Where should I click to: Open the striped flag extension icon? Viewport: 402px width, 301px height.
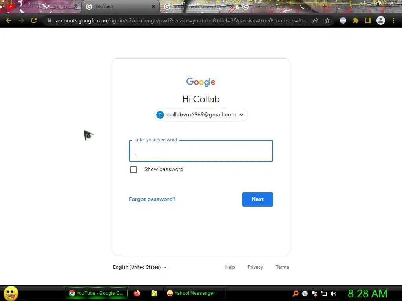(x=343, y=20)
